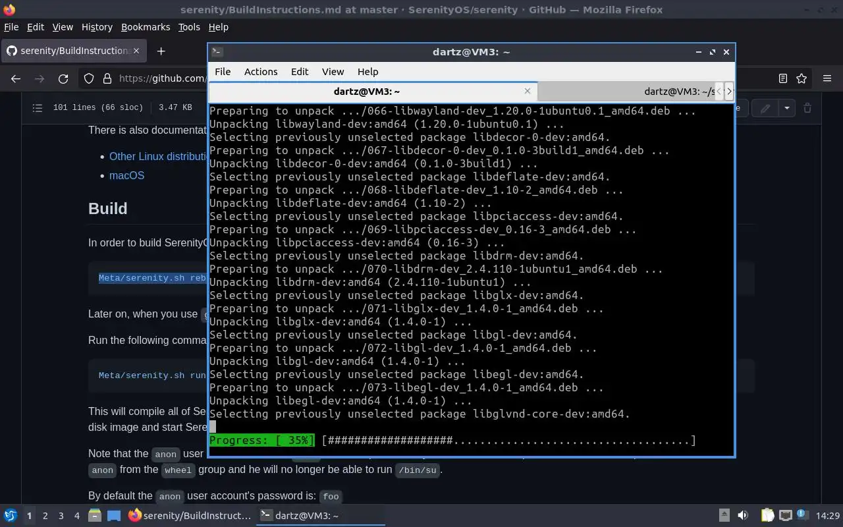Switch to virtual desktop 4
The height and width of the screenshot is (527, 843).
(76, 516)
